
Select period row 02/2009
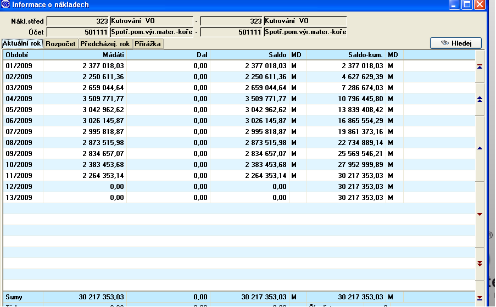point(239,77)
